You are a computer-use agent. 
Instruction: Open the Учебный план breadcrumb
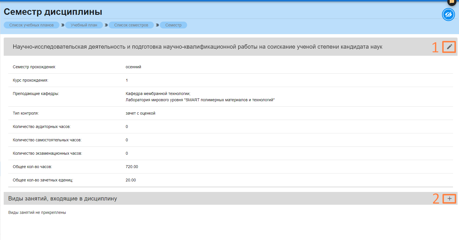(84, 25)
